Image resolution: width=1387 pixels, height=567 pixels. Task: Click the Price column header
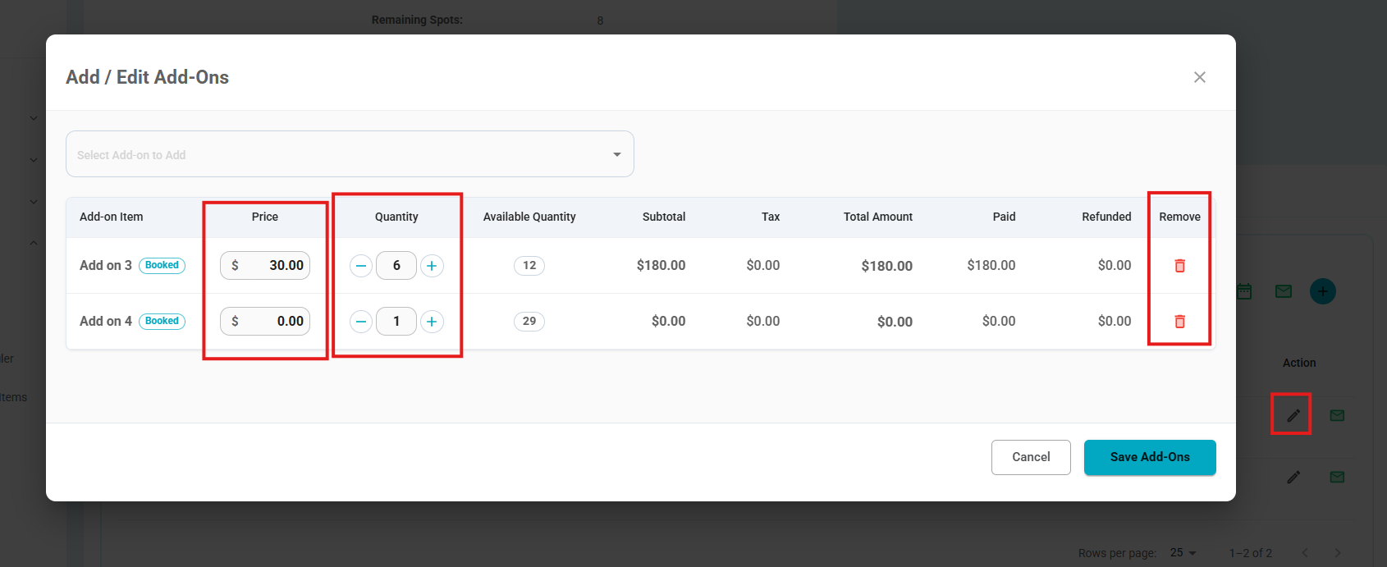click(264, 217)
